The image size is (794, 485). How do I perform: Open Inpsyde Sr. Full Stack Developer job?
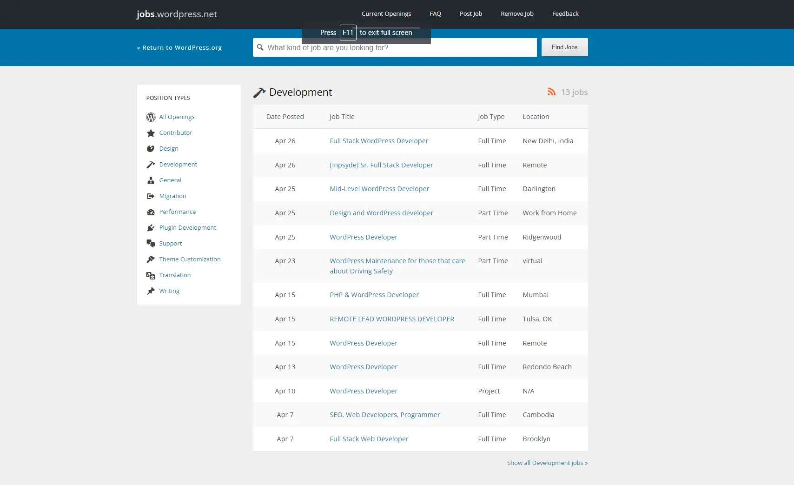pyautogui.click(x=381, y=165)
